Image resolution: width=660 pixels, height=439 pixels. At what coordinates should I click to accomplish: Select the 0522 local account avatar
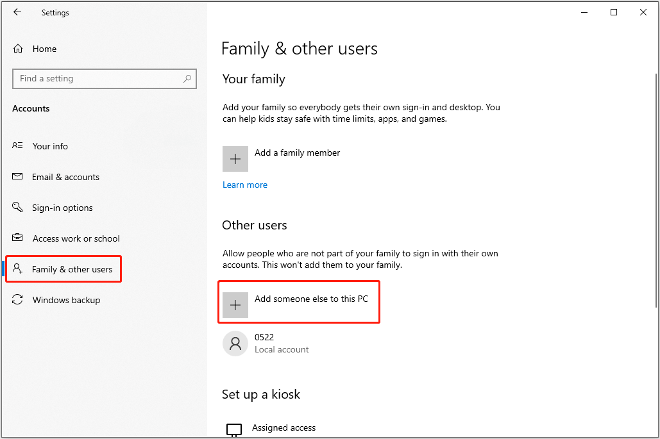[235, 343]
